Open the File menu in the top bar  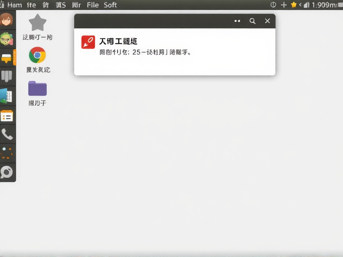[x=93, y=5]
